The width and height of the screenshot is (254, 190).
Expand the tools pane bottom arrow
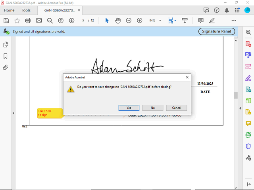(249, 184)
